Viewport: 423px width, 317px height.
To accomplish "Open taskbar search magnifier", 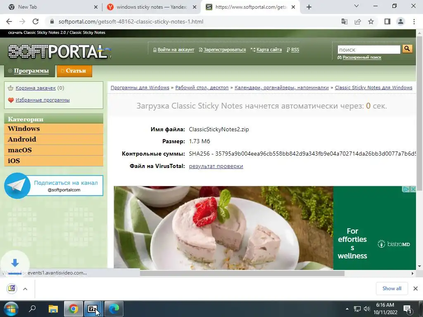I will 32,309.
